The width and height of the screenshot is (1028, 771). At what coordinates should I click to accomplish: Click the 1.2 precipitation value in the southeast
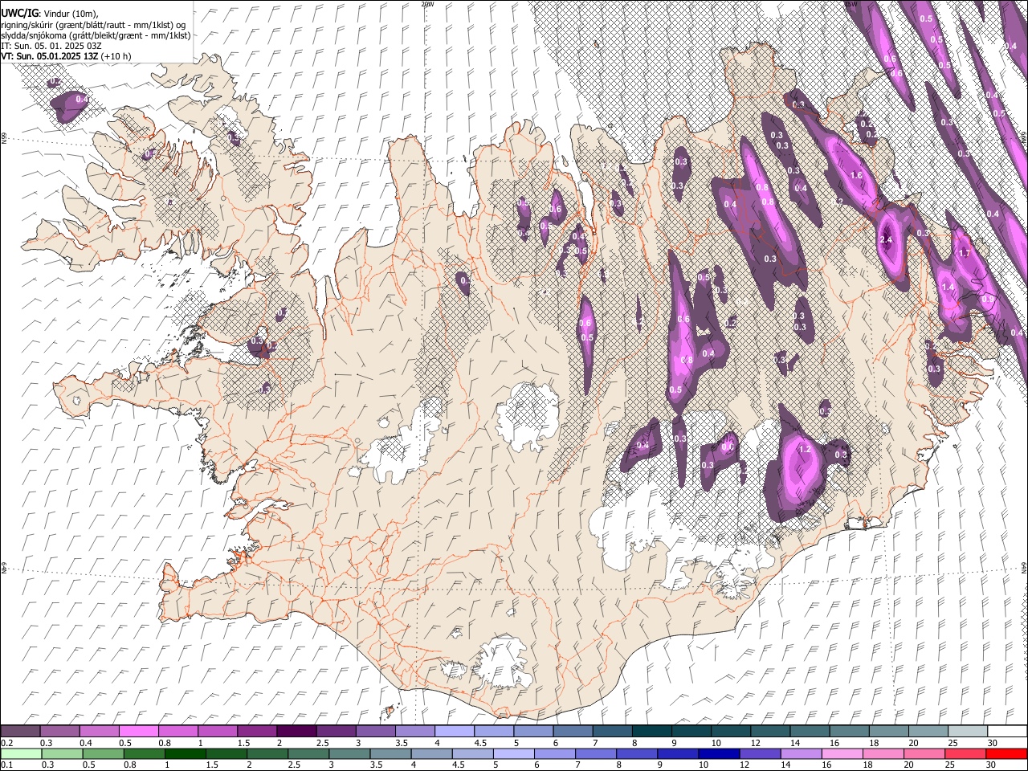tap(805, 450)
